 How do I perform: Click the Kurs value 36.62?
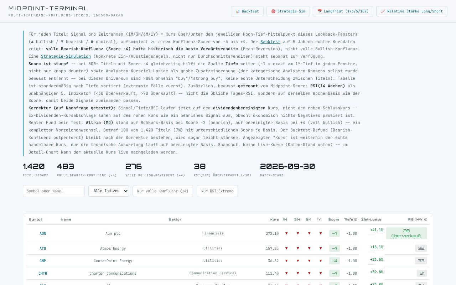coord(273,261)
